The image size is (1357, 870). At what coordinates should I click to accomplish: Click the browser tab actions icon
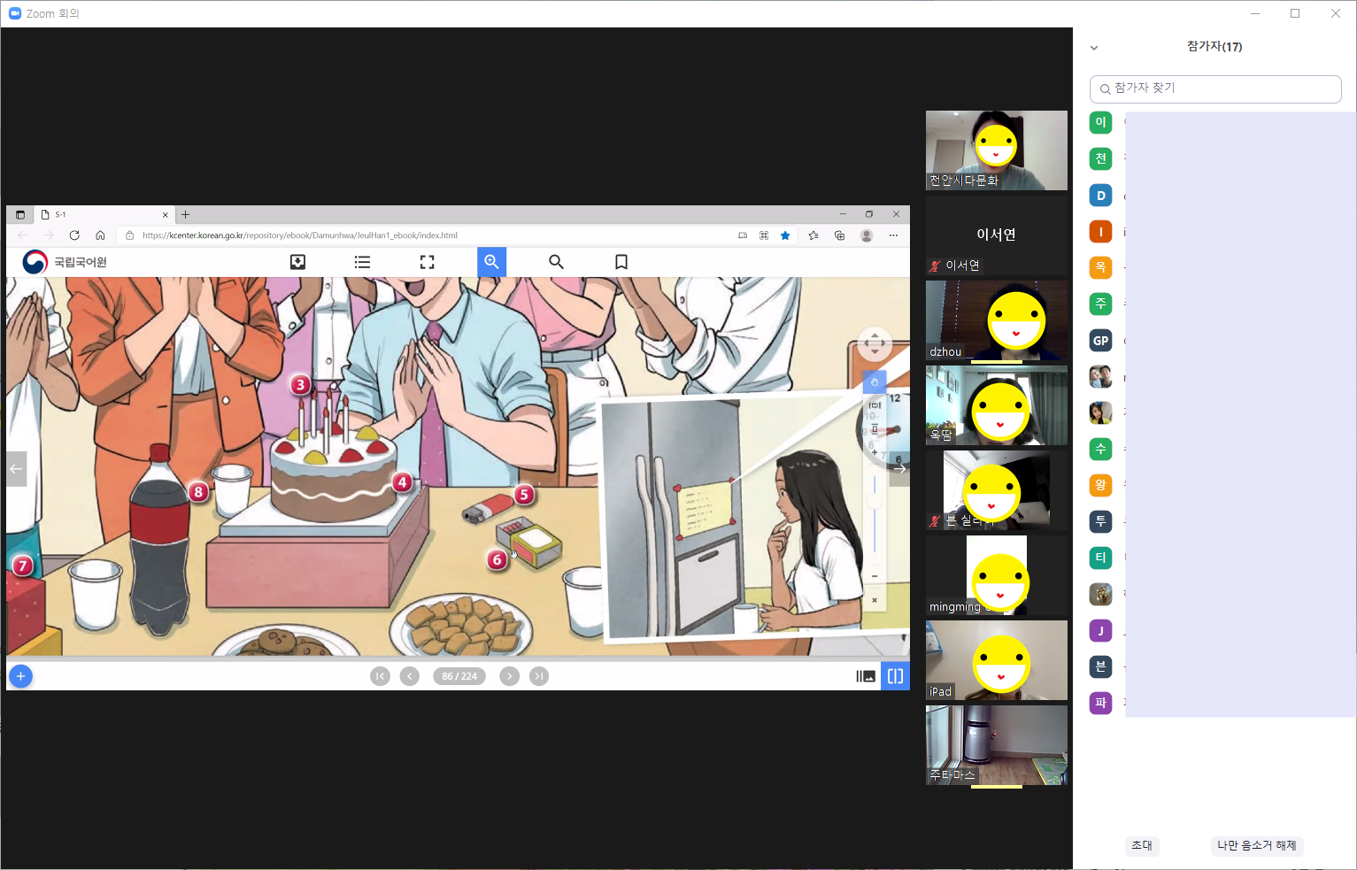(x=20, y=215)
